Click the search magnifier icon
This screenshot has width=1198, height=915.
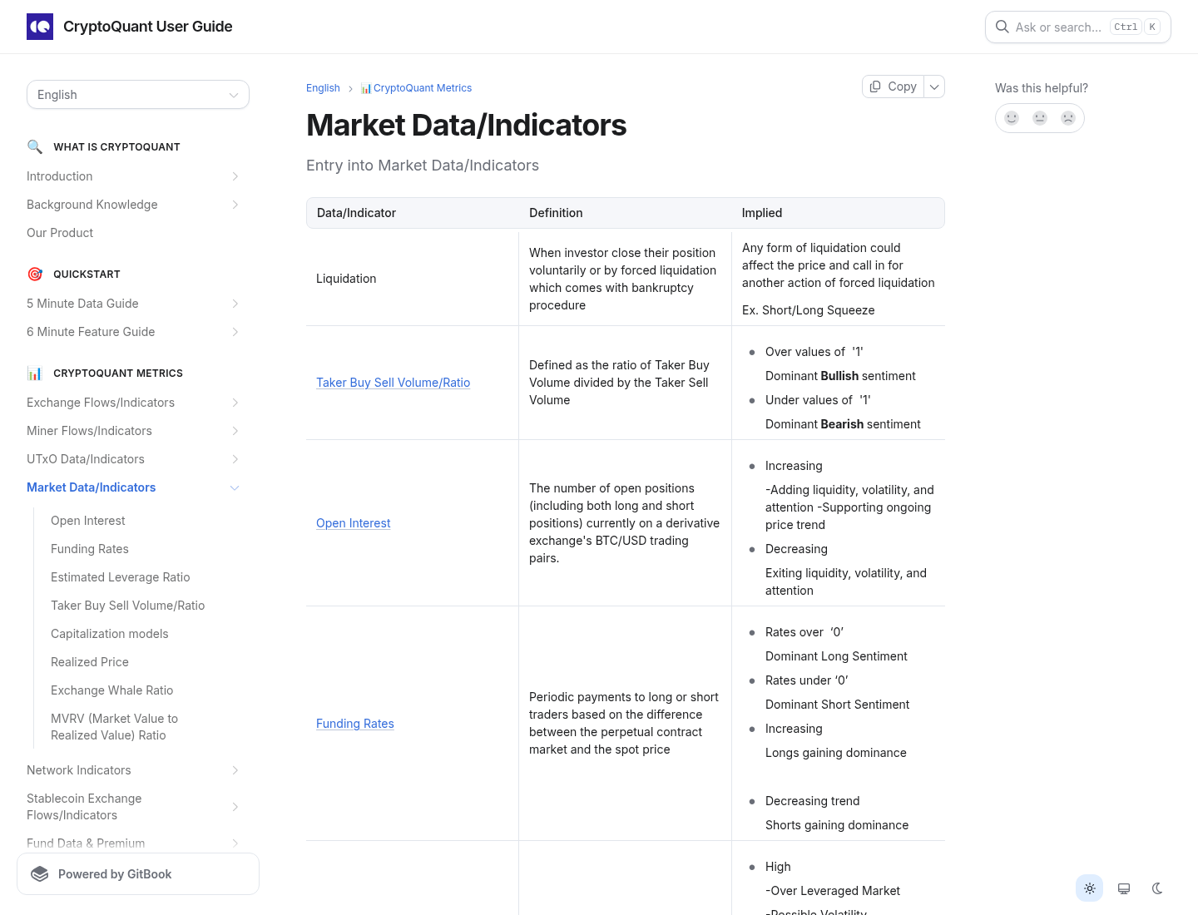click(x=1002, y=27)
